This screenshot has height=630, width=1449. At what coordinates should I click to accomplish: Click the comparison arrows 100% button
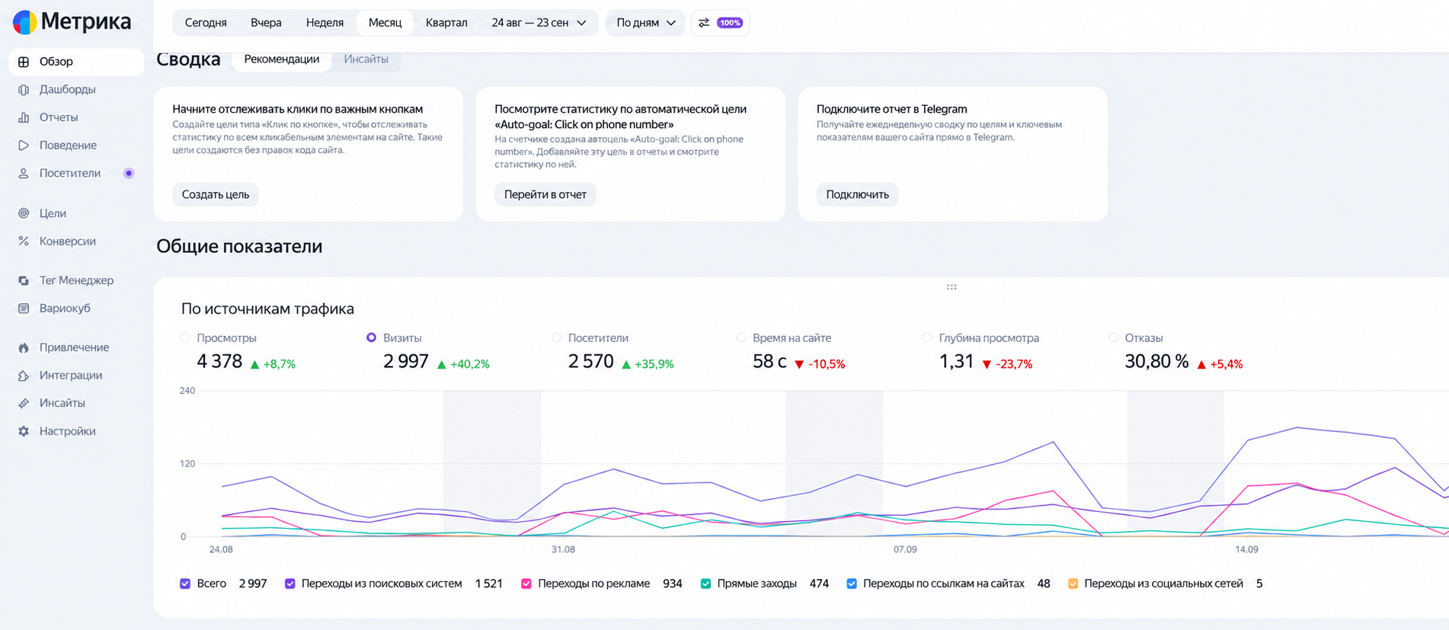[x=720, y=23]
